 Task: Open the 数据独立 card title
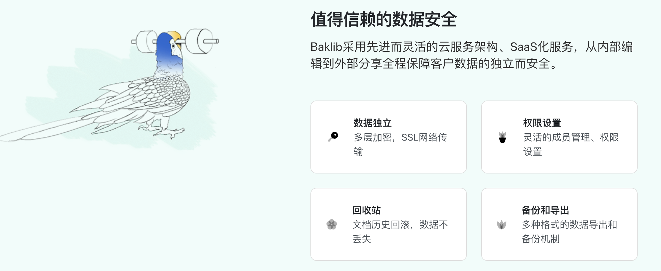(x=372, y=123)
